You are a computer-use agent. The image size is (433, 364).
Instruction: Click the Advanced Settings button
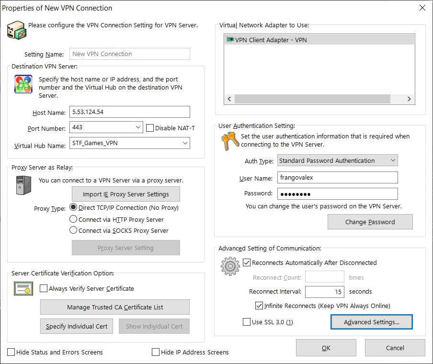[x=371, y=322]
